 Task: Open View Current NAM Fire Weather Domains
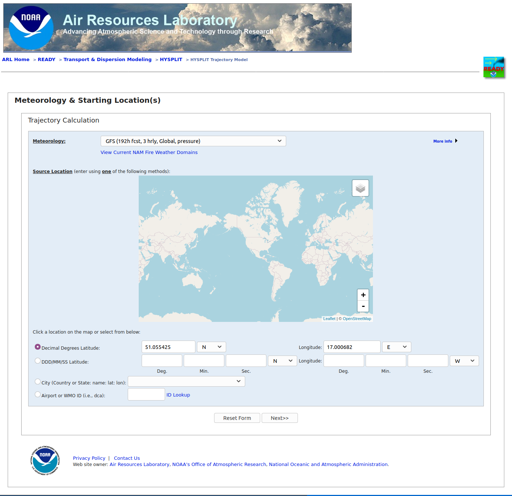click(x=149, y=152)
